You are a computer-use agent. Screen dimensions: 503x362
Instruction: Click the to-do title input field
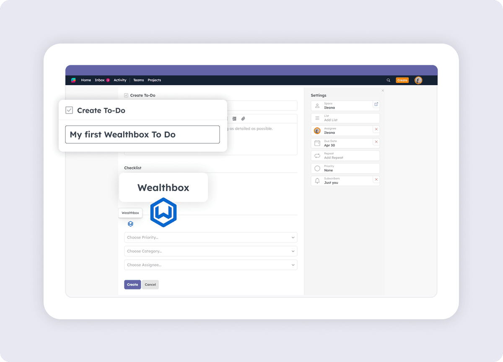pos(142,134)
